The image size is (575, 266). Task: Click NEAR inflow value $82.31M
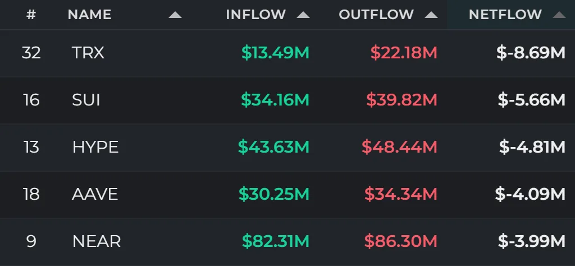click(276, 241)
